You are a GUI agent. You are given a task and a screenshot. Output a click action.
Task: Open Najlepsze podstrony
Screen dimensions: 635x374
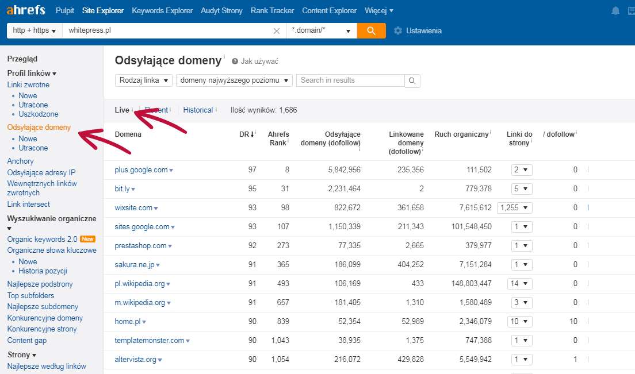40,284
